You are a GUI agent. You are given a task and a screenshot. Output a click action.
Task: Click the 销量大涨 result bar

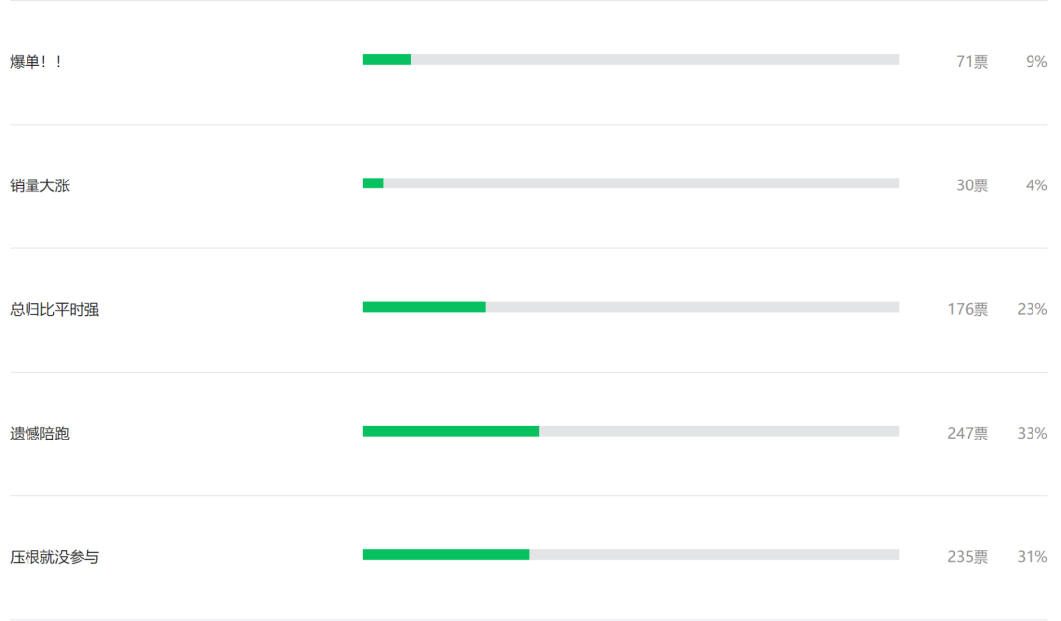tap(373, 183)
